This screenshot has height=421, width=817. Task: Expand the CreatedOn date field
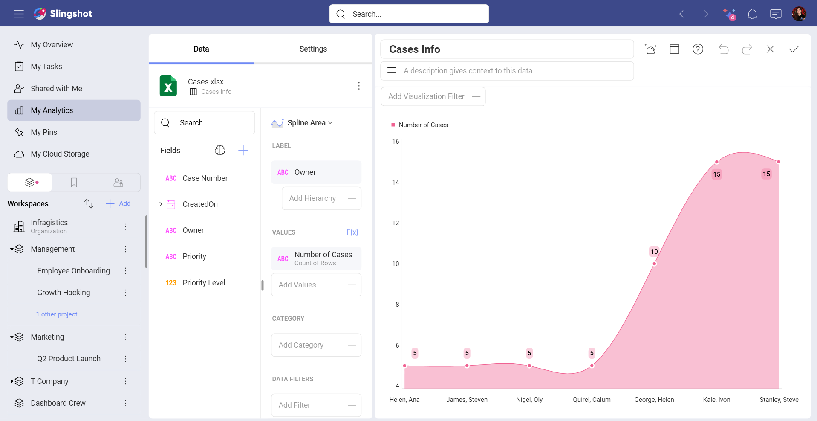point(161,204)
